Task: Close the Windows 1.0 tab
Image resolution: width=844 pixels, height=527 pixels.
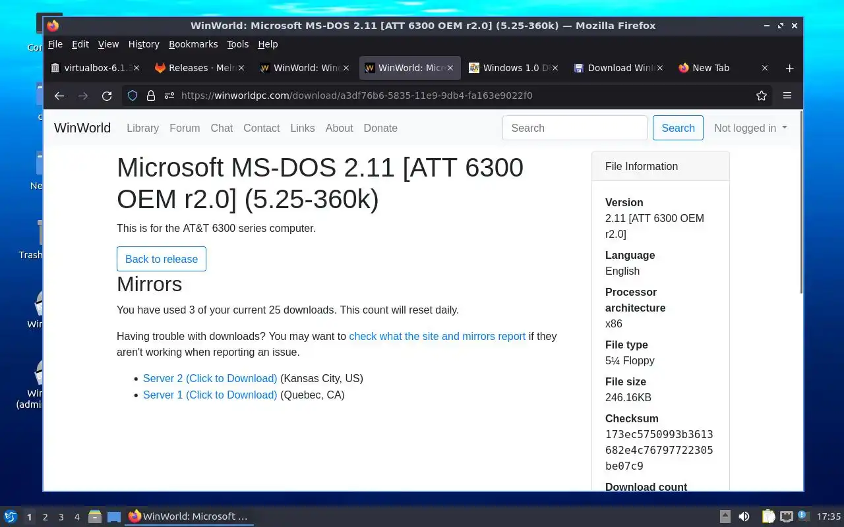Action: (555, 68)
